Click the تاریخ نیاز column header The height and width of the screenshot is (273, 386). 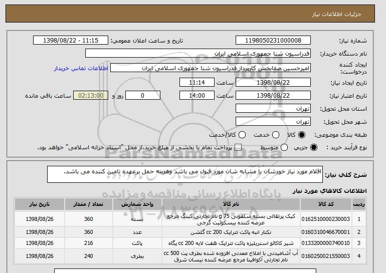(40, 204)
